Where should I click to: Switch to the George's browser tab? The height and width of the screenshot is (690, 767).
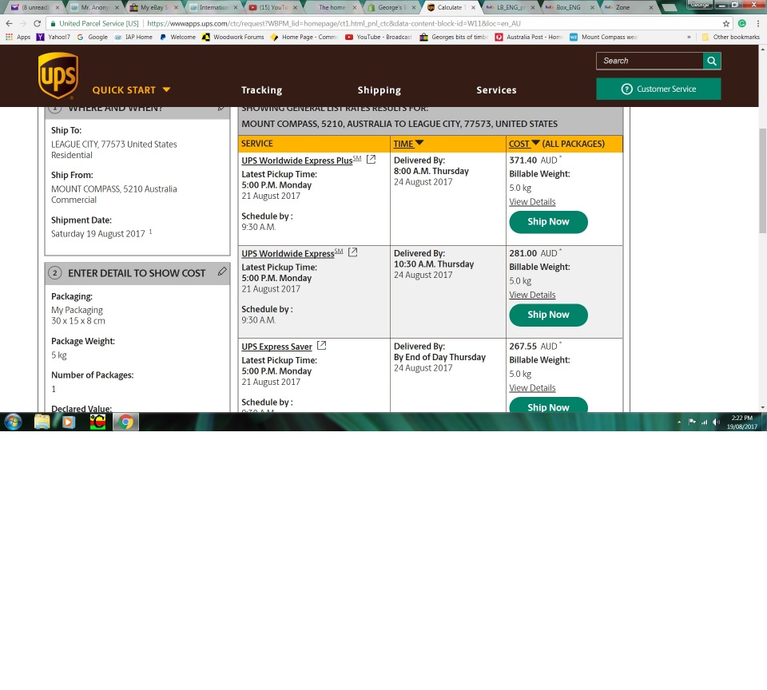point(391,7)
